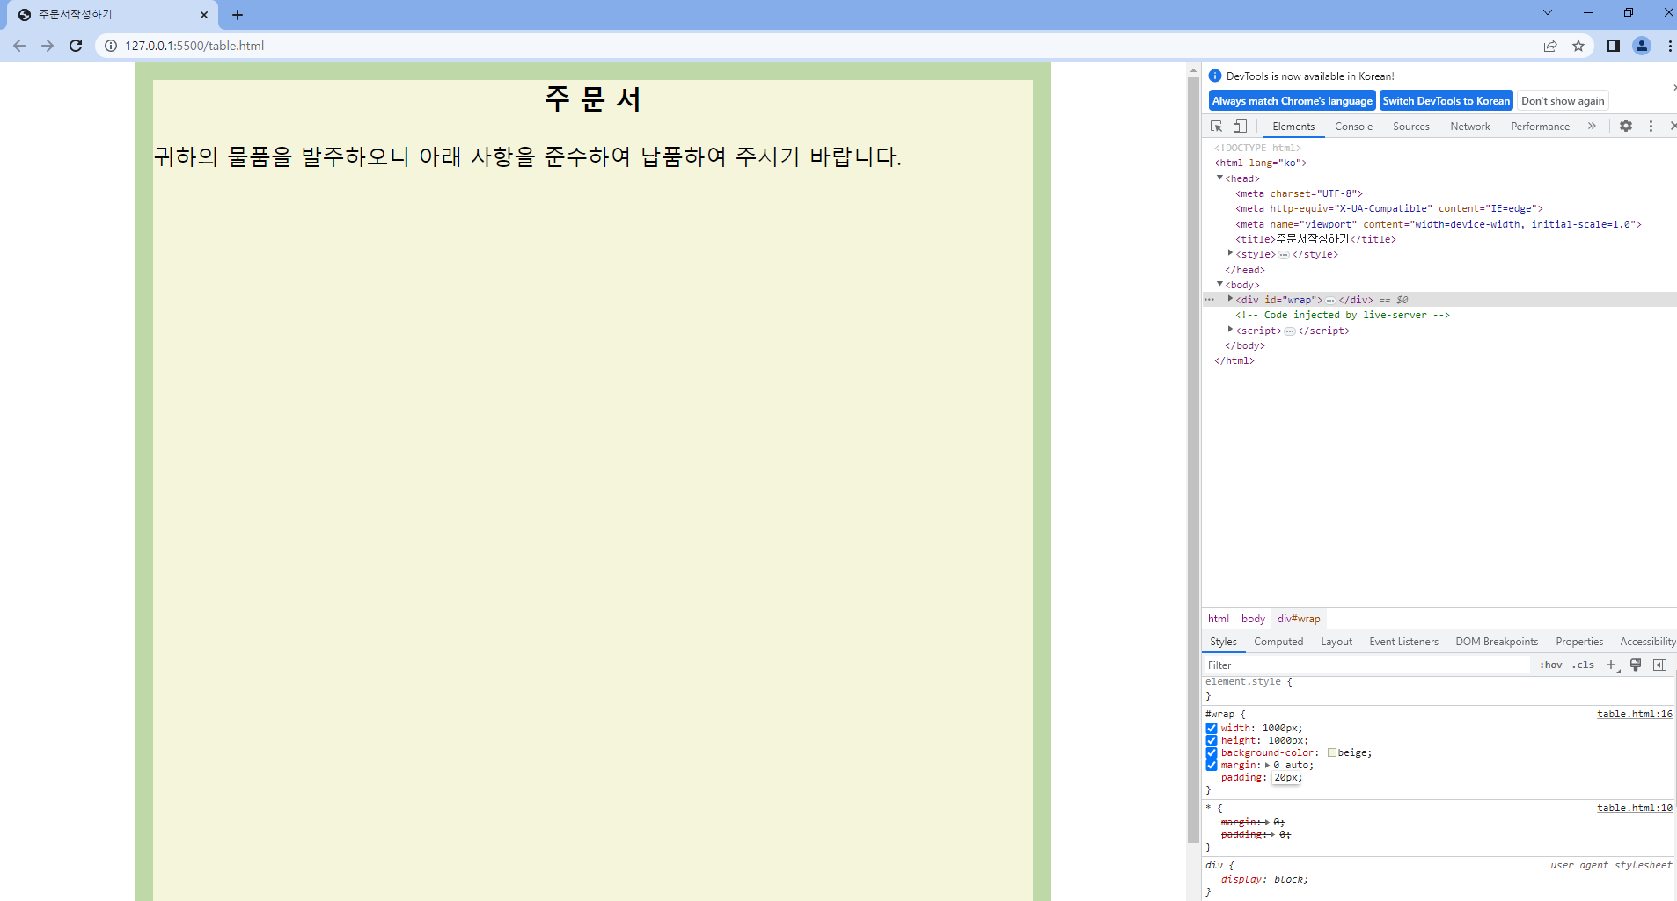Reload the page
1677x901 pixels.
(76, 46)
